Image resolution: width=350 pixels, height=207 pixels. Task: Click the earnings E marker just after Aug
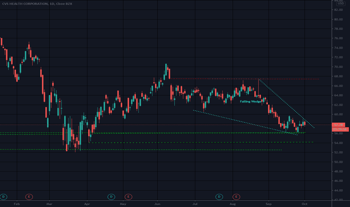[x=236, y=197]
